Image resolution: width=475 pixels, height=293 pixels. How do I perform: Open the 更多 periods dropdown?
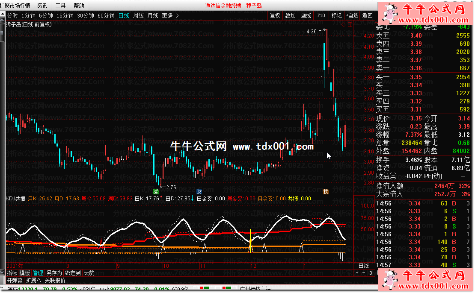coord(167,15)
